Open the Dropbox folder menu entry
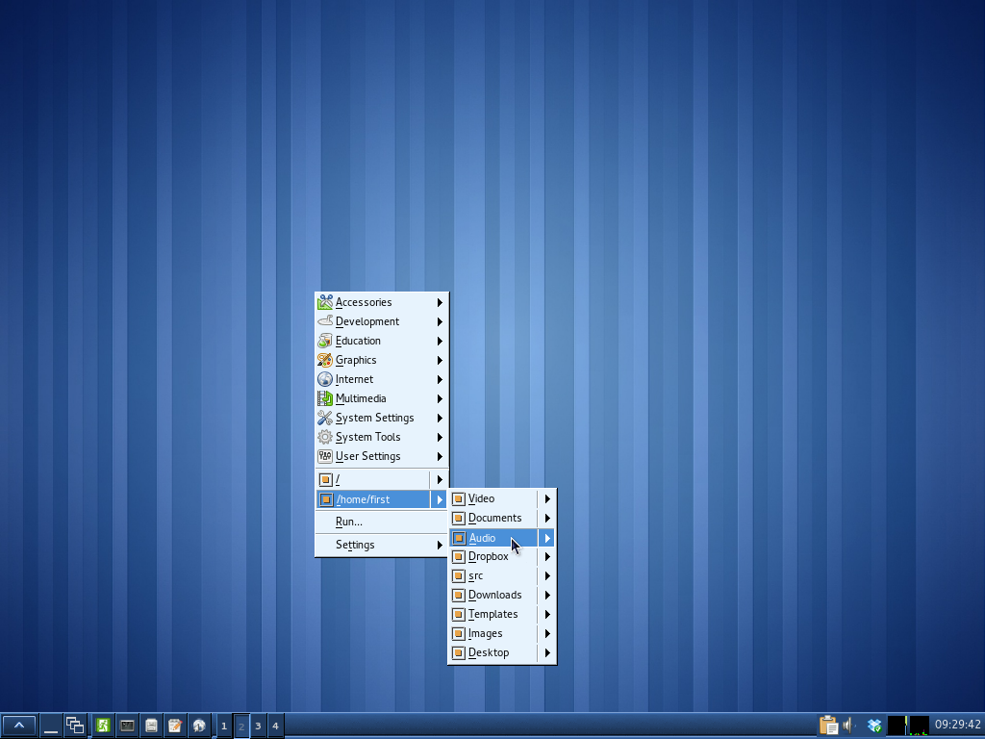This screenshot has height=739, width=985. tap(492, 557)
